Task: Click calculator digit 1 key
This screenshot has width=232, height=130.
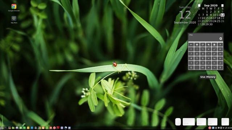Action: tap(191, 63)
